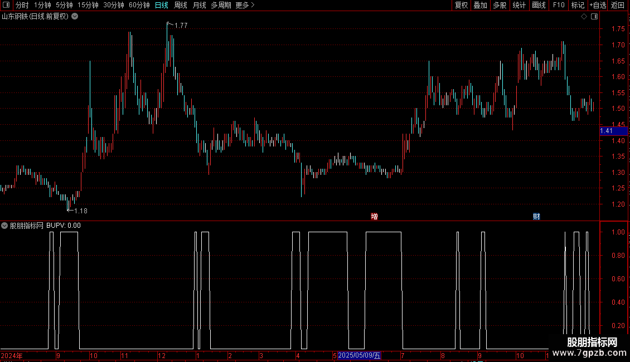Open dropdown next to 山东钢铁 title
Screen dimensions: 630x362
[x=75, y=17]
